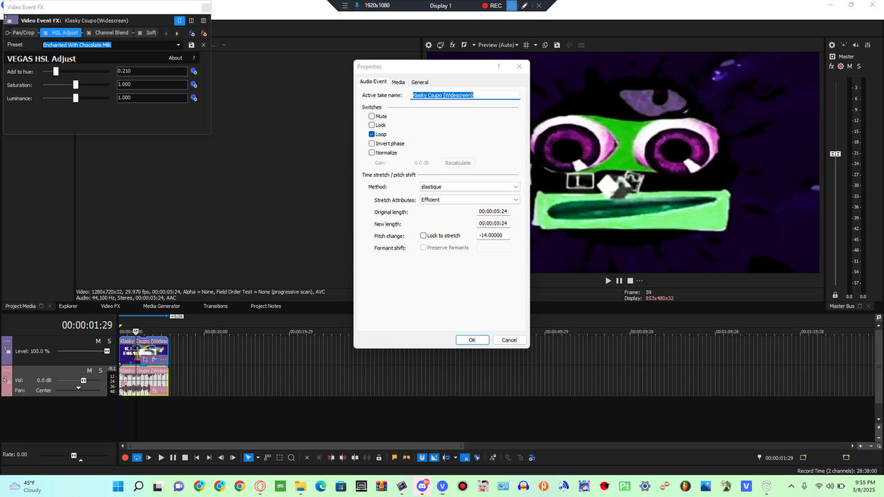The width and height of the screenshot is (884, 497).
Task: Open the Transitions panel tab
Action: (215, 306)
